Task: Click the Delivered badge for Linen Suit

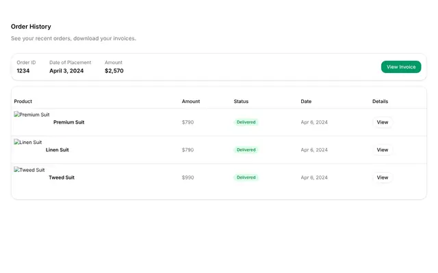Action: point(246,149)
